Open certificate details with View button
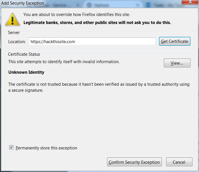Image resolution: width=199 pixels, height=172 pixels. [x=177, y=63]
